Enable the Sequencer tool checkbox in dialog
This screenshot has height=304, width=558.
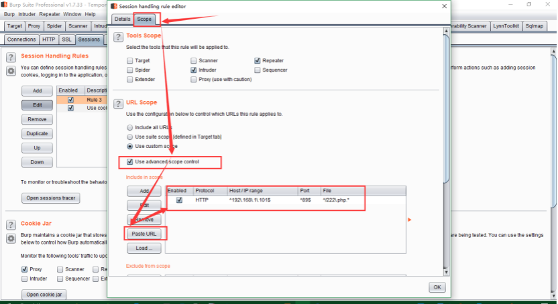258,70
